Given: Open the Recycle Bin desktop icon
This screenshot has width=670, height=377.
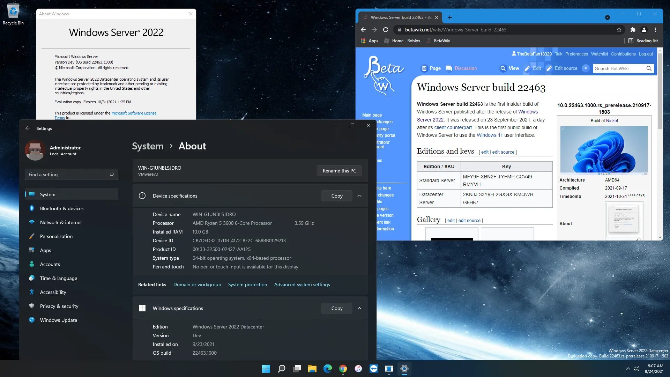Looking at the screenshot, I should [13, 14].
